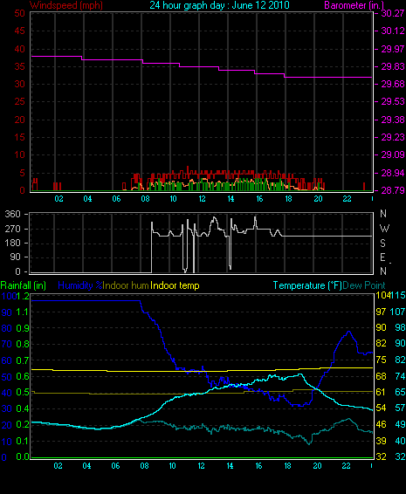Viewport: 406px width, 494px height.
Task: Select rainfall scale value 1.1
Action: pos(23,312)
